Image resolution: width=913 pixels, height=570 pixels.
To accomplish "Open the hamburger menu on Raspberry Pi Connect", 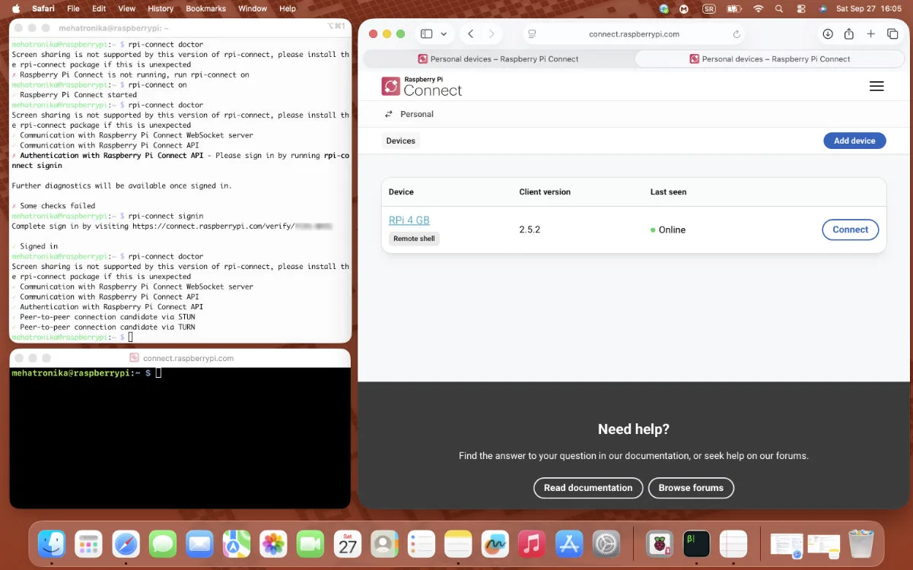I will [x=876, y=87].
